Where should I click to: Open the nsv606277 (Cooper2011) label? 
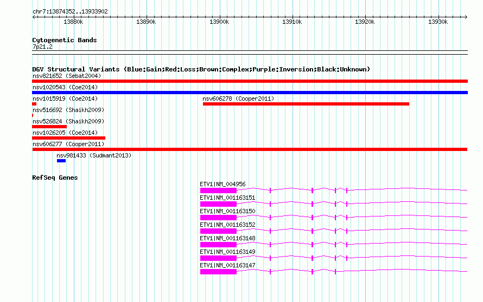[68, 144]
